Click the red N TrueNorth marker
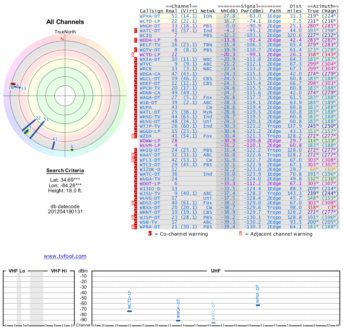 coord(62,39)
